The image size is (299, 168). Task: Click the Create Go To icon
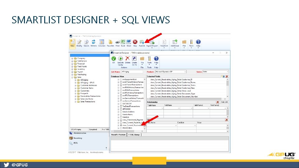click(134, 59)
